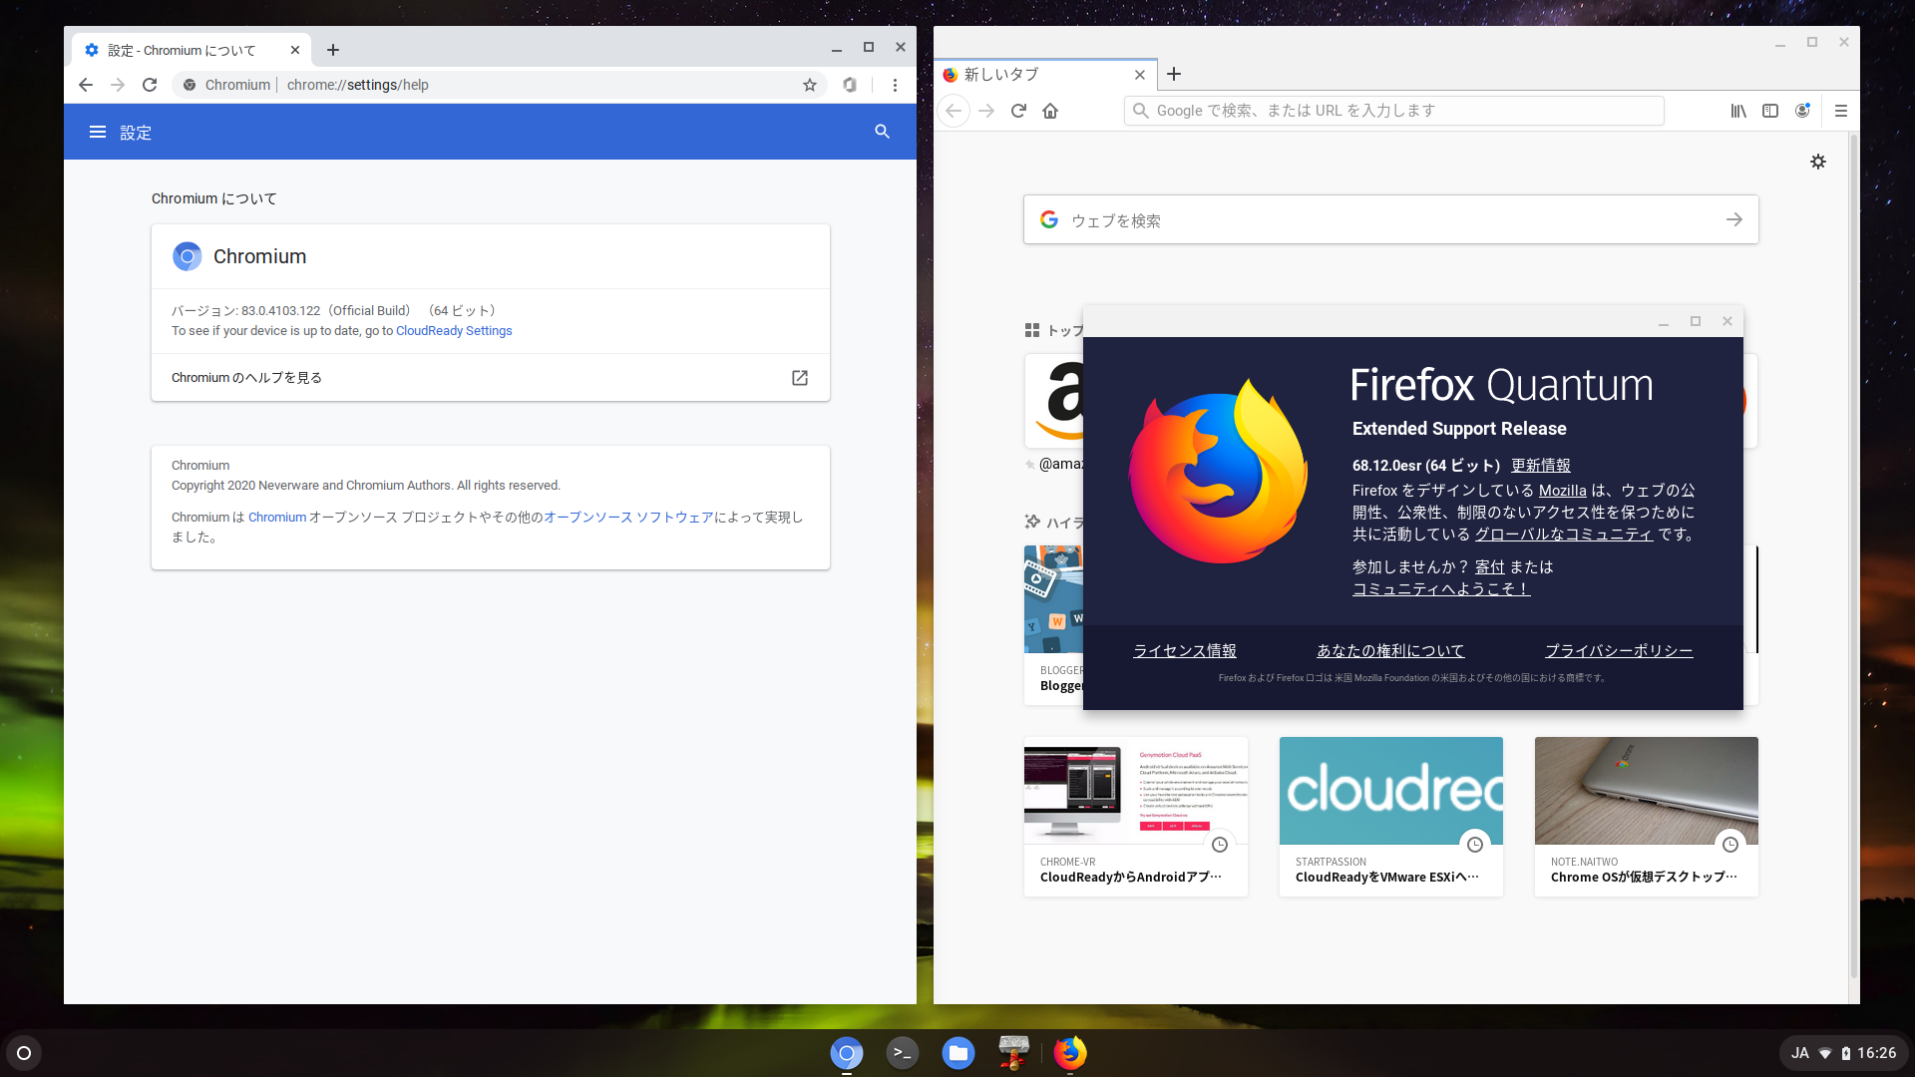1915x1077 pixels.
Task: Click new tab page customize gear
Action: pyautogui.click(x=1818, y=162)
